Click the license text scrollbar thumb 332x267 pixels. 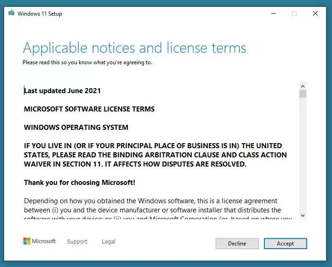click(303, 94)
